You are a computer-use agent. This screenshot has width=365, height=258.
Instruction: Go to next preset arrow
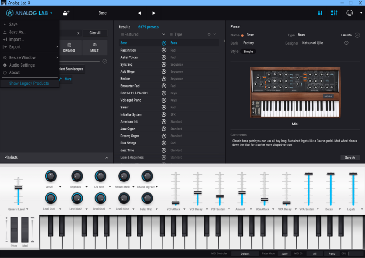click(154, 13)
